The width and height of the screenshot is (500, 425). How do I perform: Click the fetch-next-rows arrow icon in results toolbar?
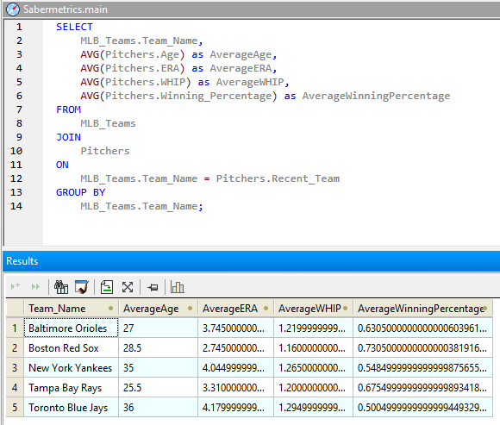16,286
